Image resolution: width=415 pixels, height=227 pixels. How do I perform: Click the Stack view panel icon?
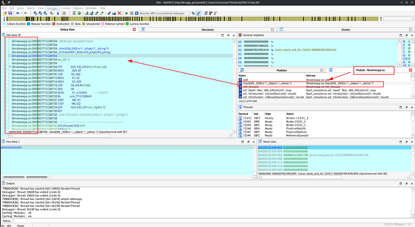tap(260, 141)
